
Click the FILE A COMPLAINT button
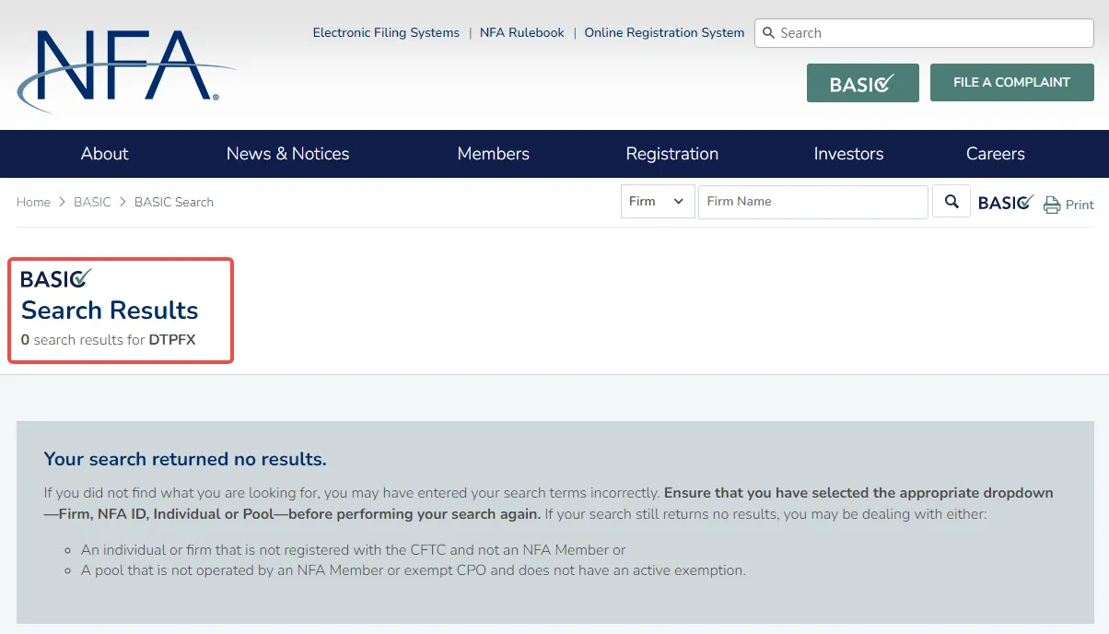click(1012, 83)
